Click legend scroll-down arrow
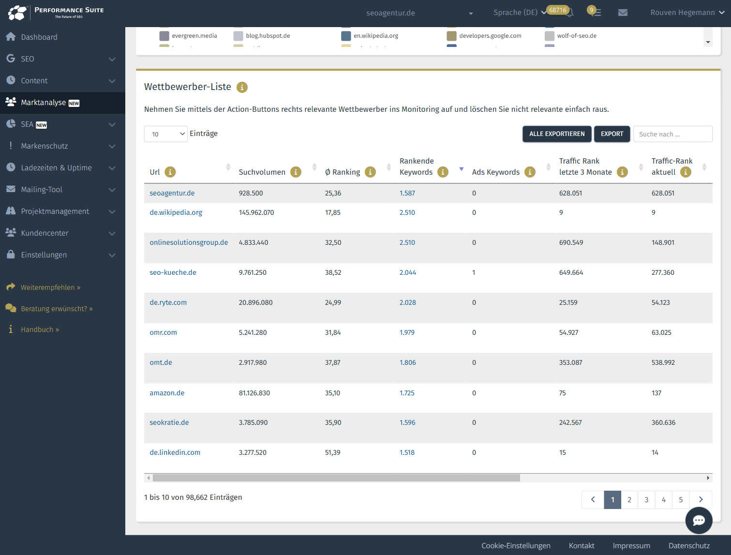 coord(708,43)
